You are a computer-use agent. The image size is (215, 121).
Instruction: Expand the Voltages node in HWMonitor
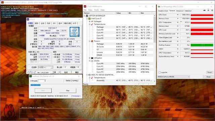click(90, 21)
